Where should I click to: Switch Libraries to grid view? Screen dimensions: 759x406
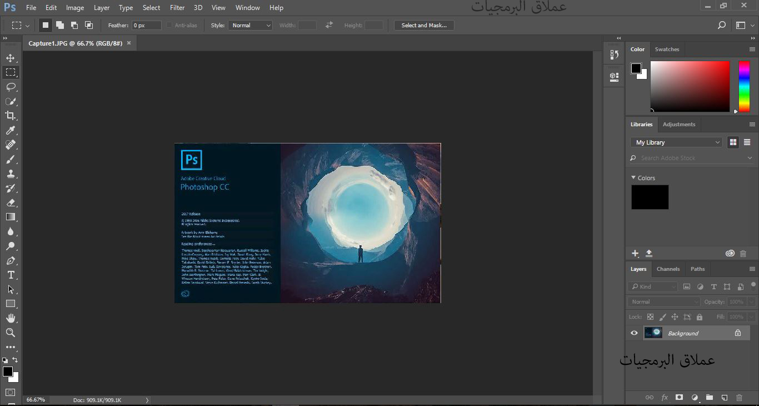[x=733, y=142]
